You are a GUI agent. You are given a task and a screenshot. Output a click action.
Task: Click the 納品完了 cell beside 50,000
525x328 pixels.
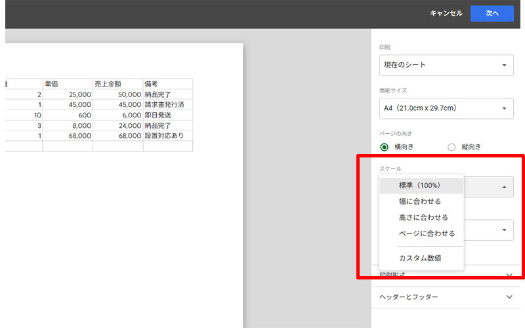(168, 94)
